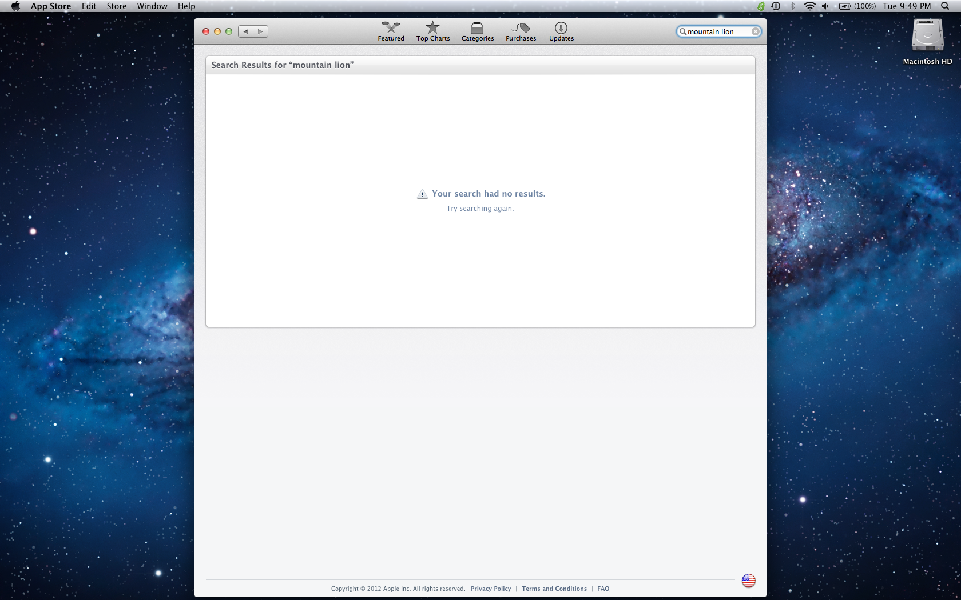Open the Help menu
Image resolution: width=961 pixels, height=600 pixels.
click(x=186, y=6)
